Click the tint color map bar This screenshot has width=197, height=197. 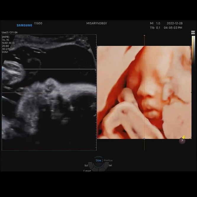193,50
